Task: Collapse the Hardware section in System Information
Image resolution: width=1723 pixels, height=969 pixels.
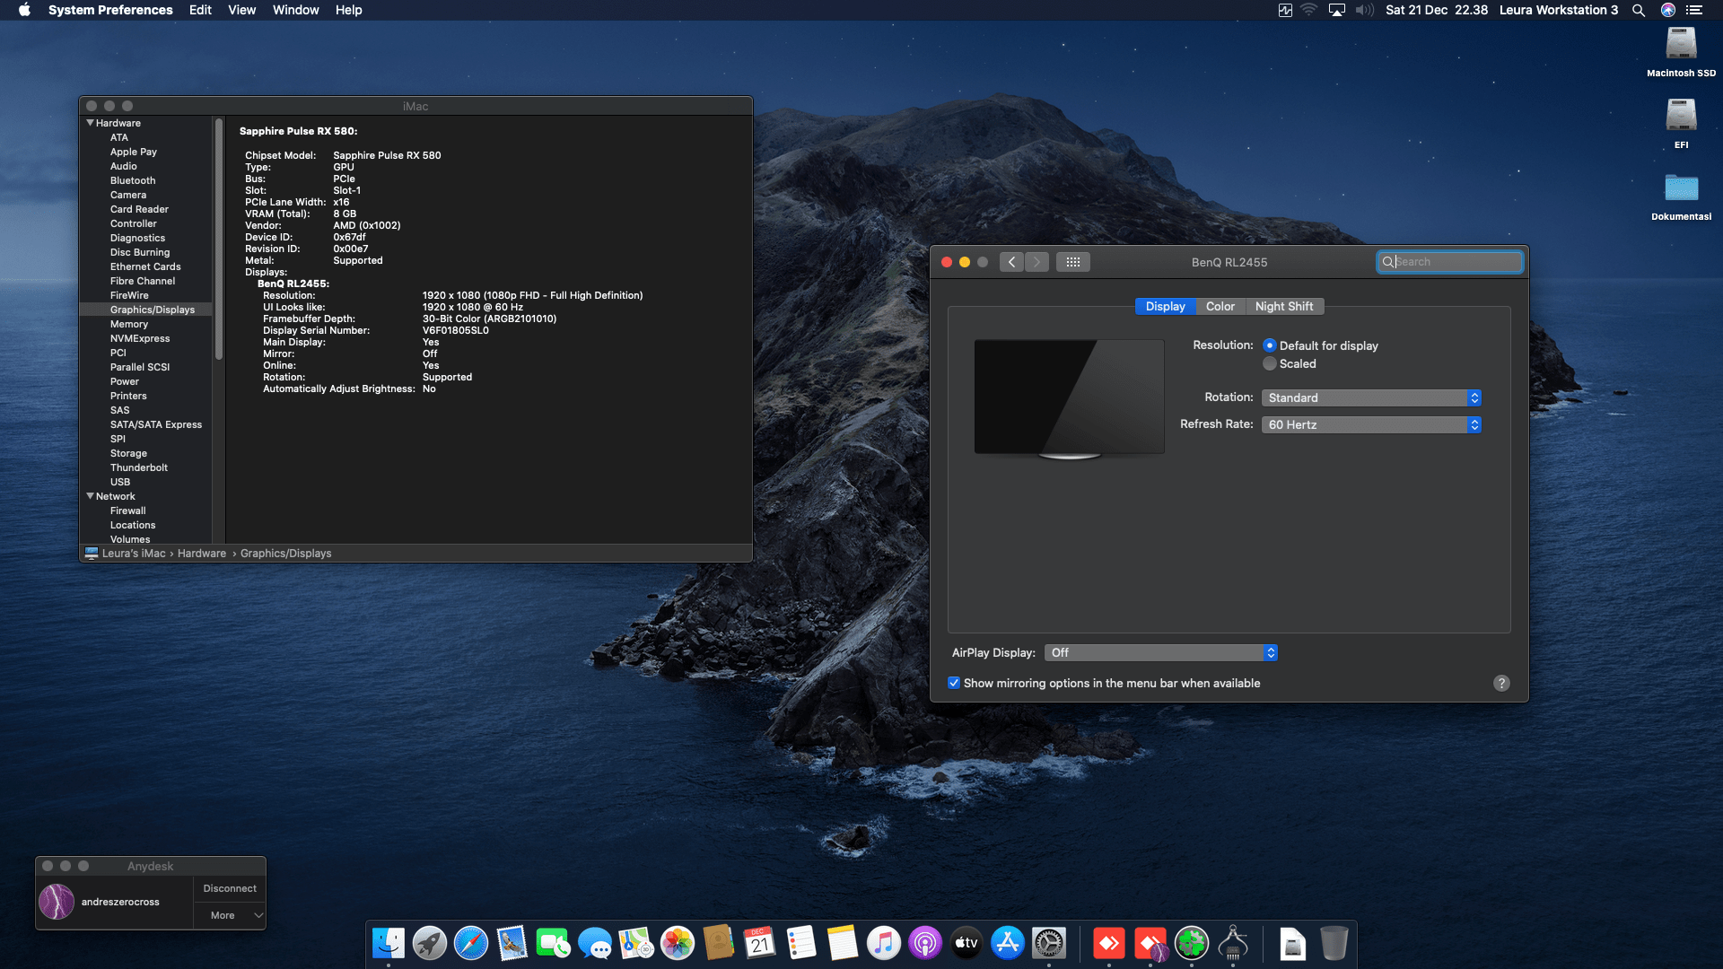Action: tap(90, 123)
